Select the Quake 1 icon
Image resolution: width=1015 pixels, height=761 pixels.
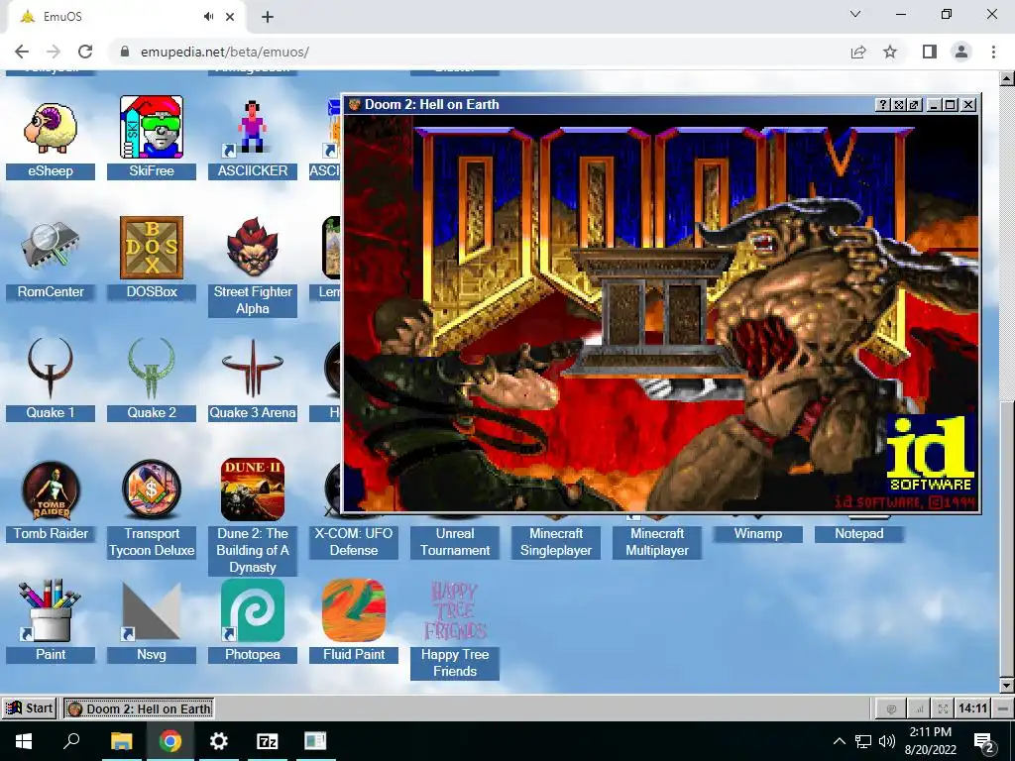51,368
